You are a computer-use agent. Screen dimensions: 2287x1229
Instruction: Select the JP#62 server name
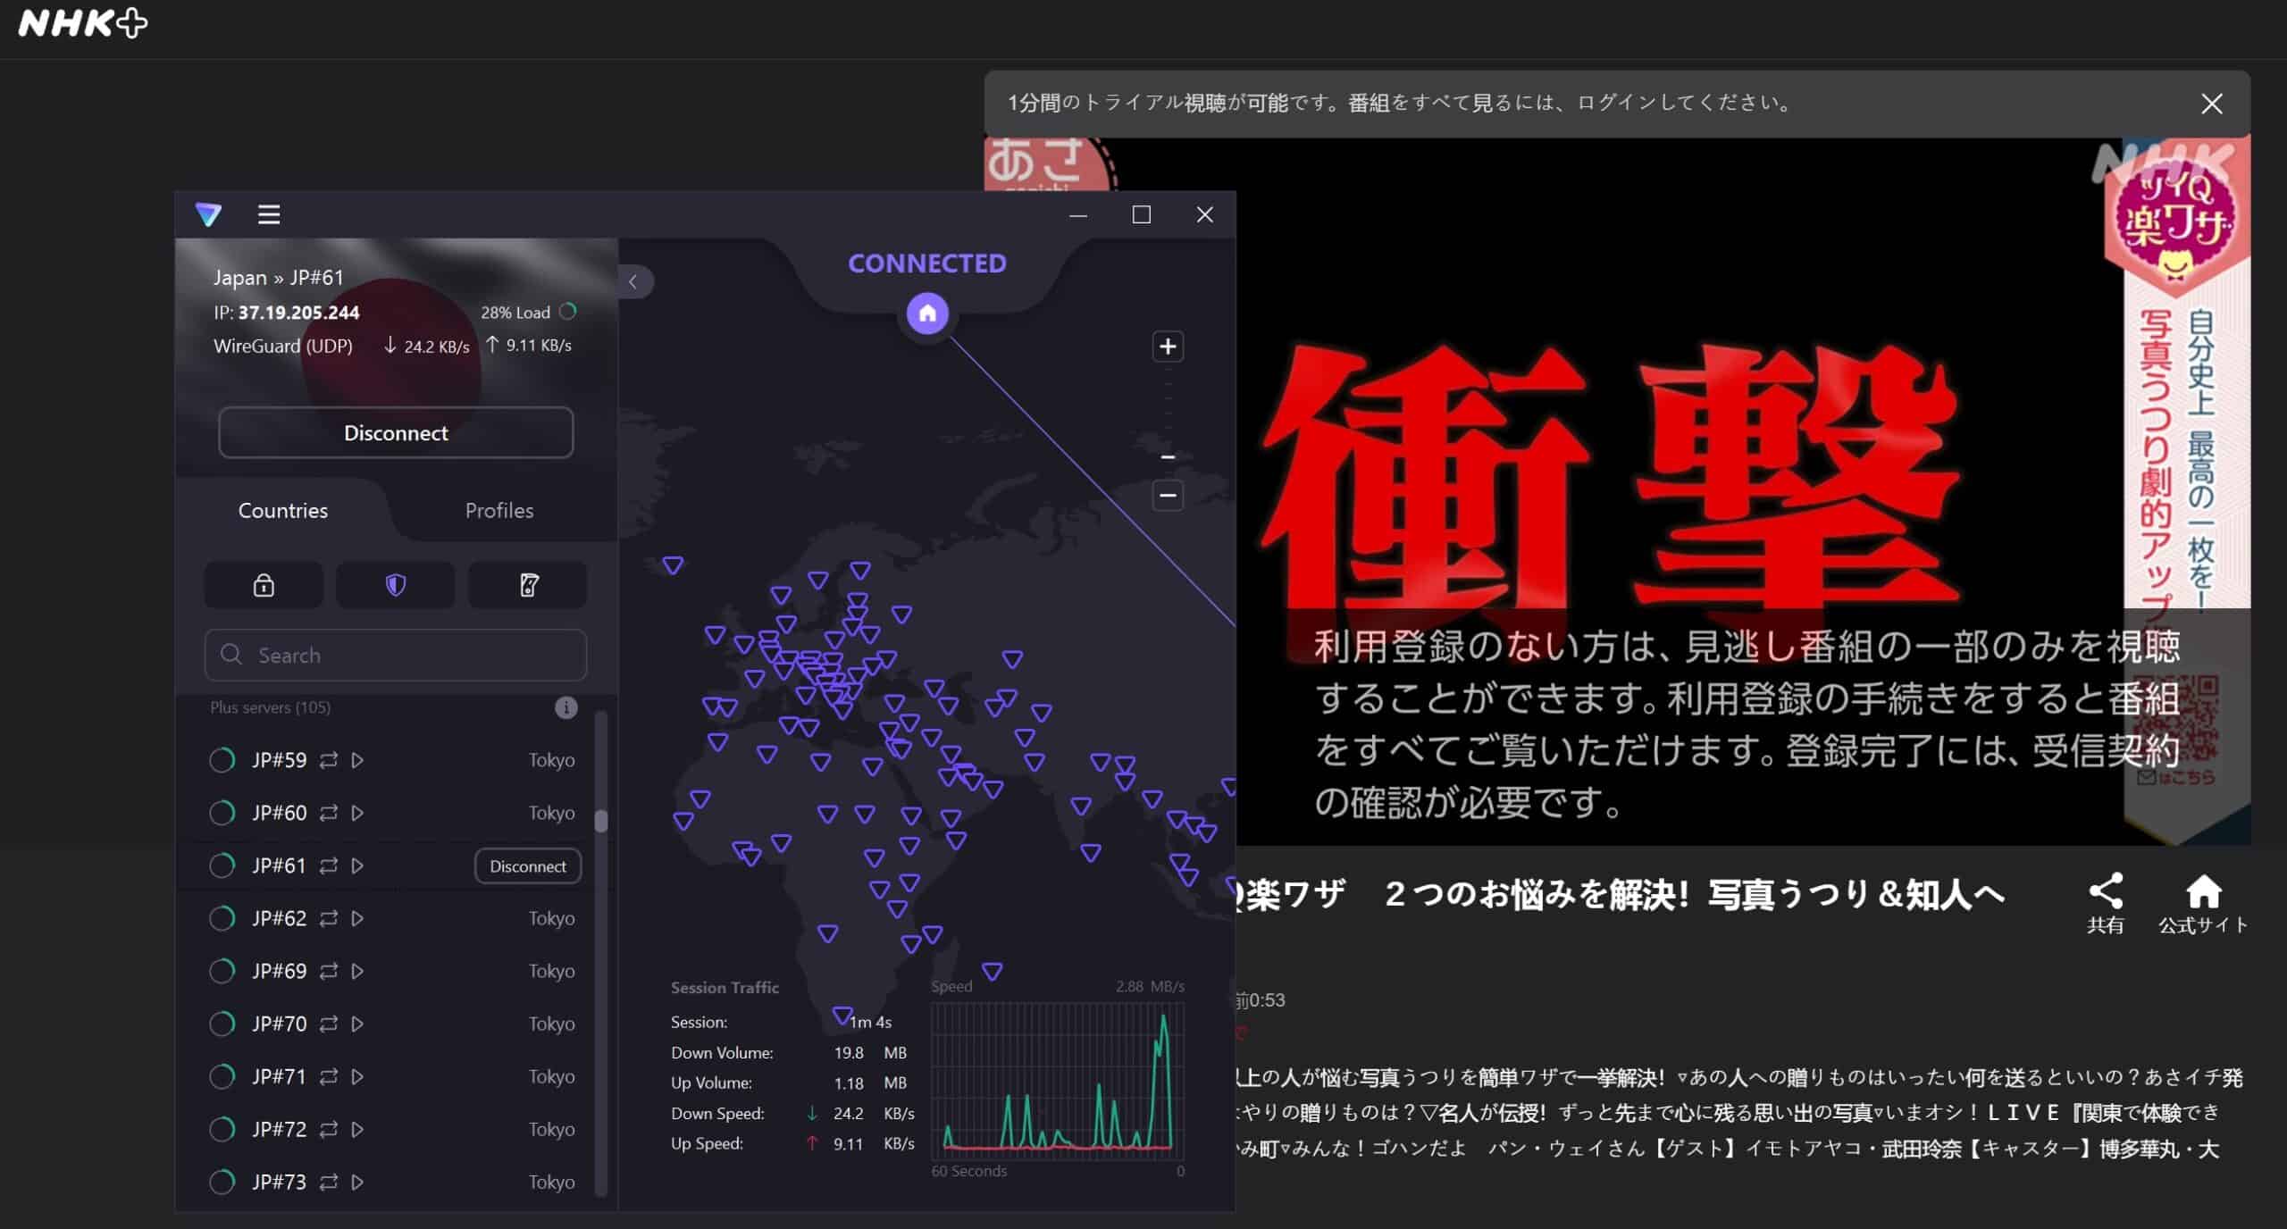tap(279, 918)
